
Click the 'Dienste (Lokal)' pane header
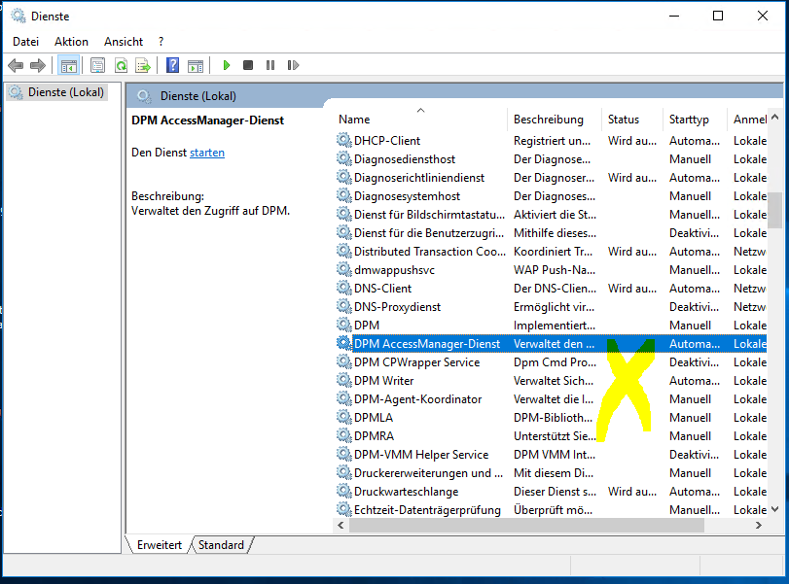(x=197, y=96)
